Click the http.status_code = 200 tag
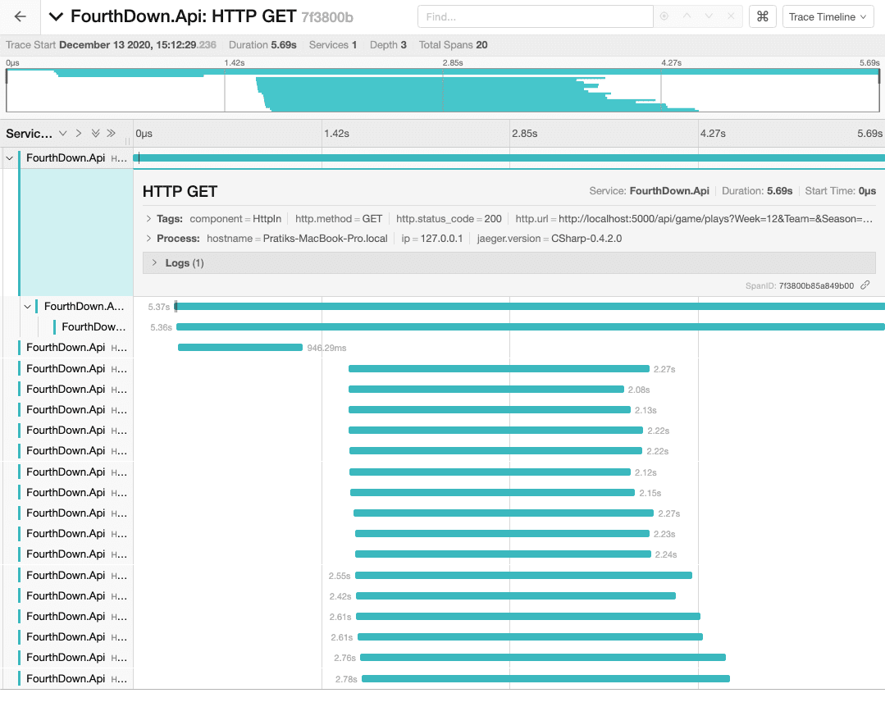Viewport: 885px width, 725px height. click(x=449, y=218)
